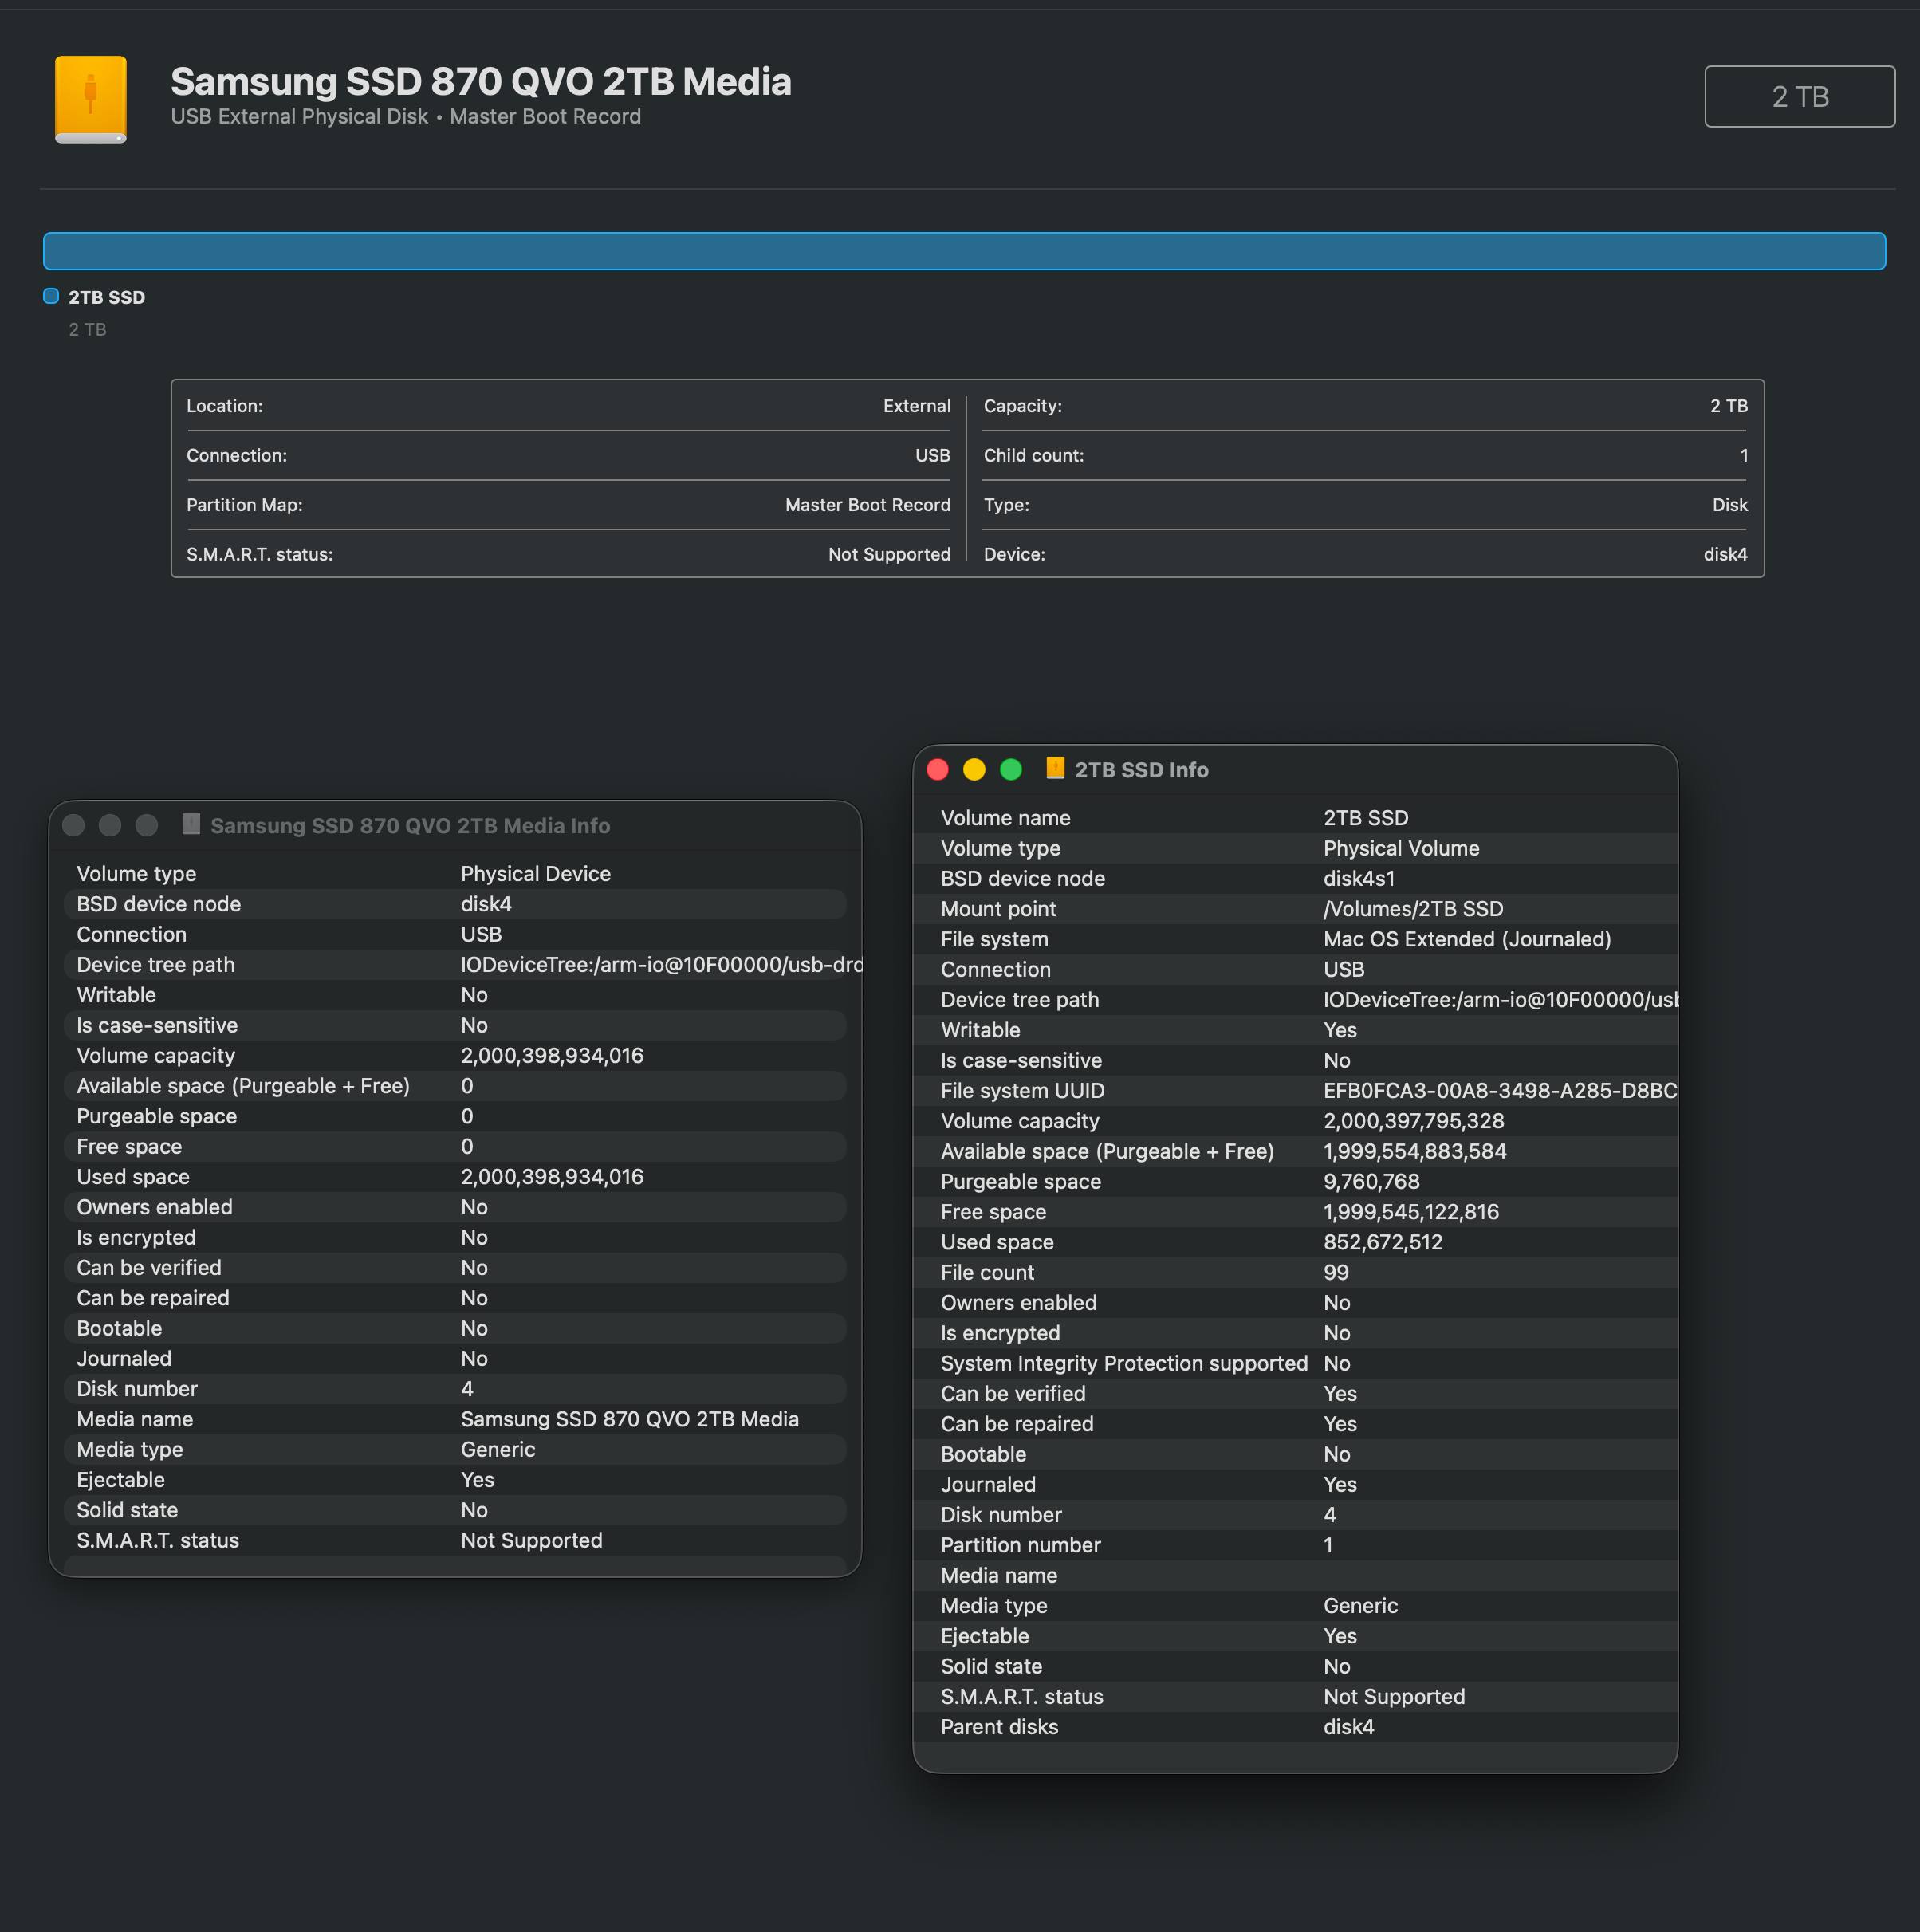Select Free space 1,999,545,122,816 value
This screenshot has width=1920, height=1932.
pos(1411,1212)
